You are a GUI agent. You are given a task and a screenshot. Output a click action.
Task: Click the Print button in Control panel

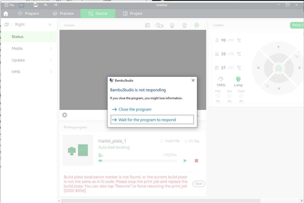[x=297, y=25]
